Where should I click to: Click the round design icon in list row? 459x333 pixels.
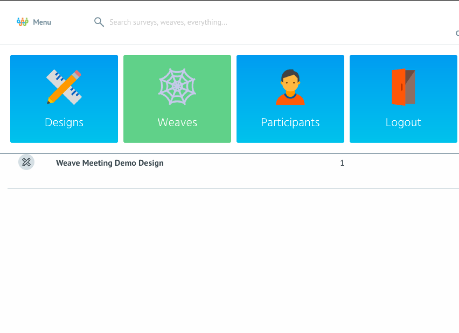pos(26,162)
